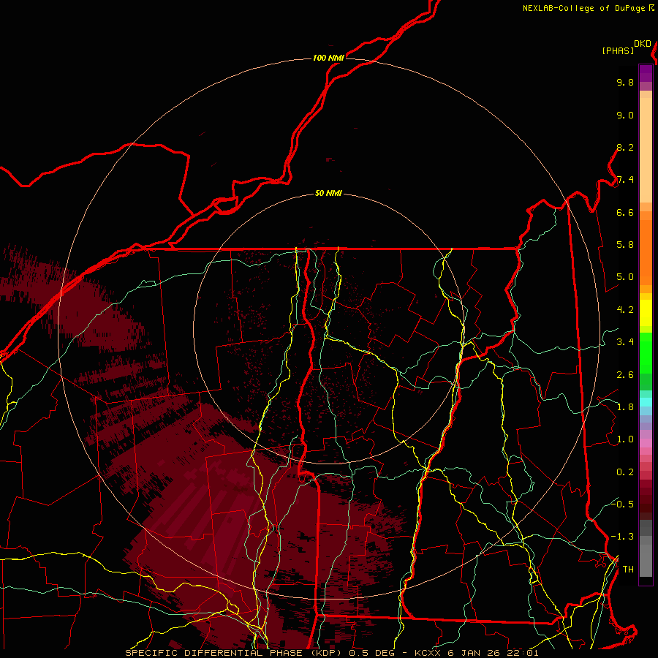
Task: Pick the dark orange color bar segment
Action: (x=646, y=252)
